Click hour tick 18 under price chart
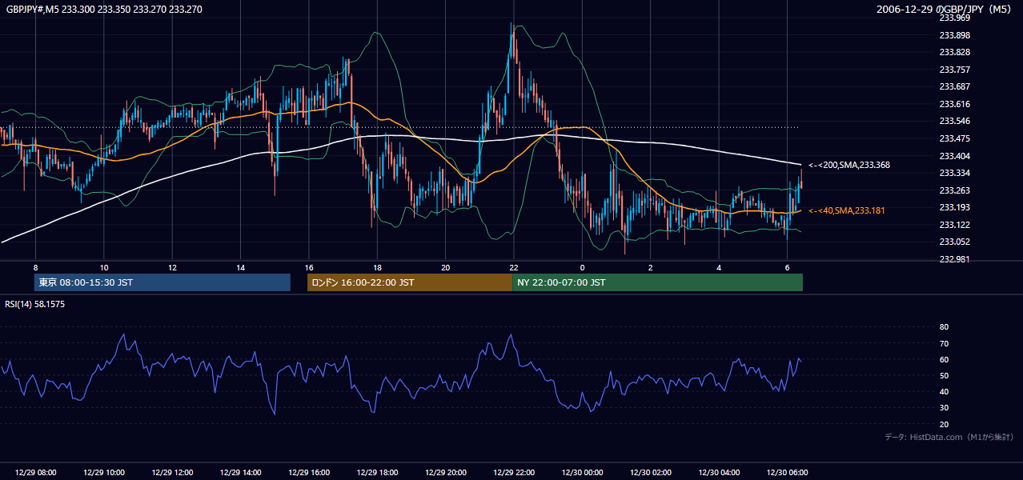 (377, 267)
